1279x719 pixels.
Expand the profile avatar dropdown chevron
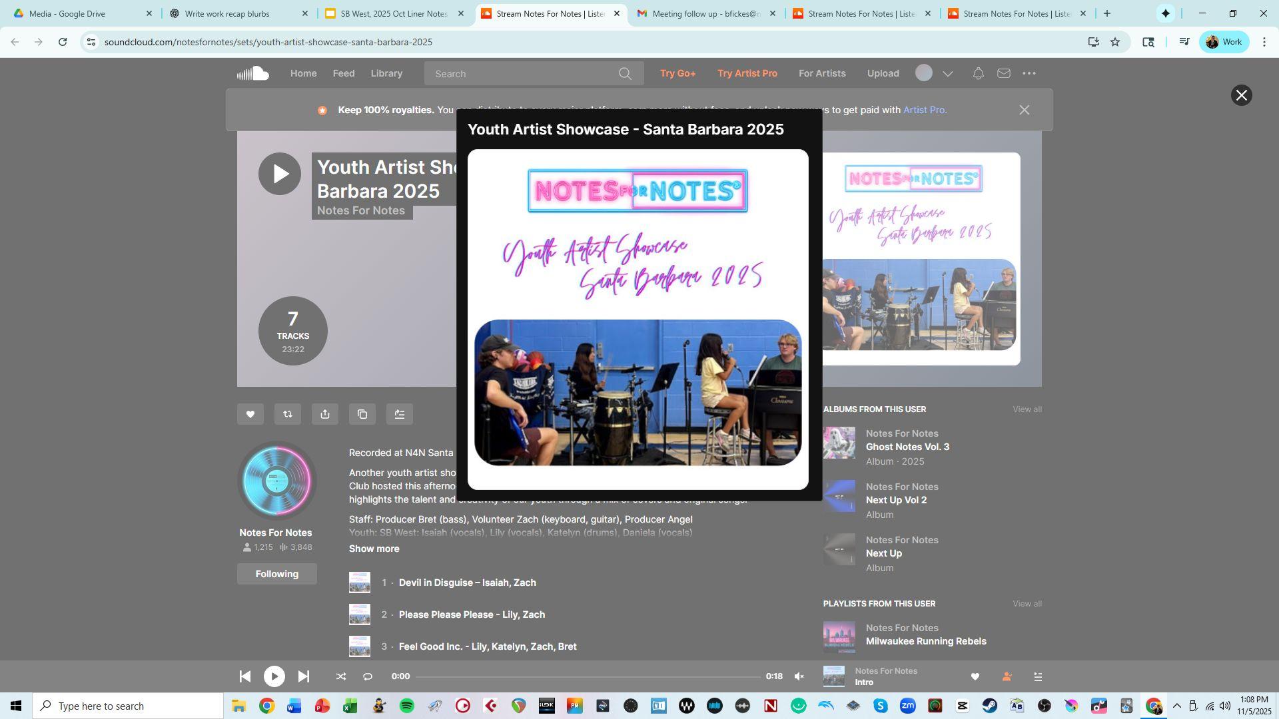948,74
